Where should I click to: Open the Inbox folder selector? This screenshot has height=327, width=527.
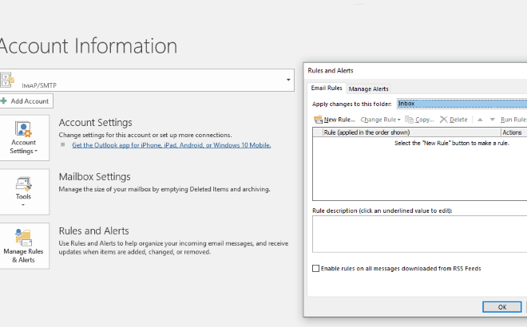[x=461, y=104]
